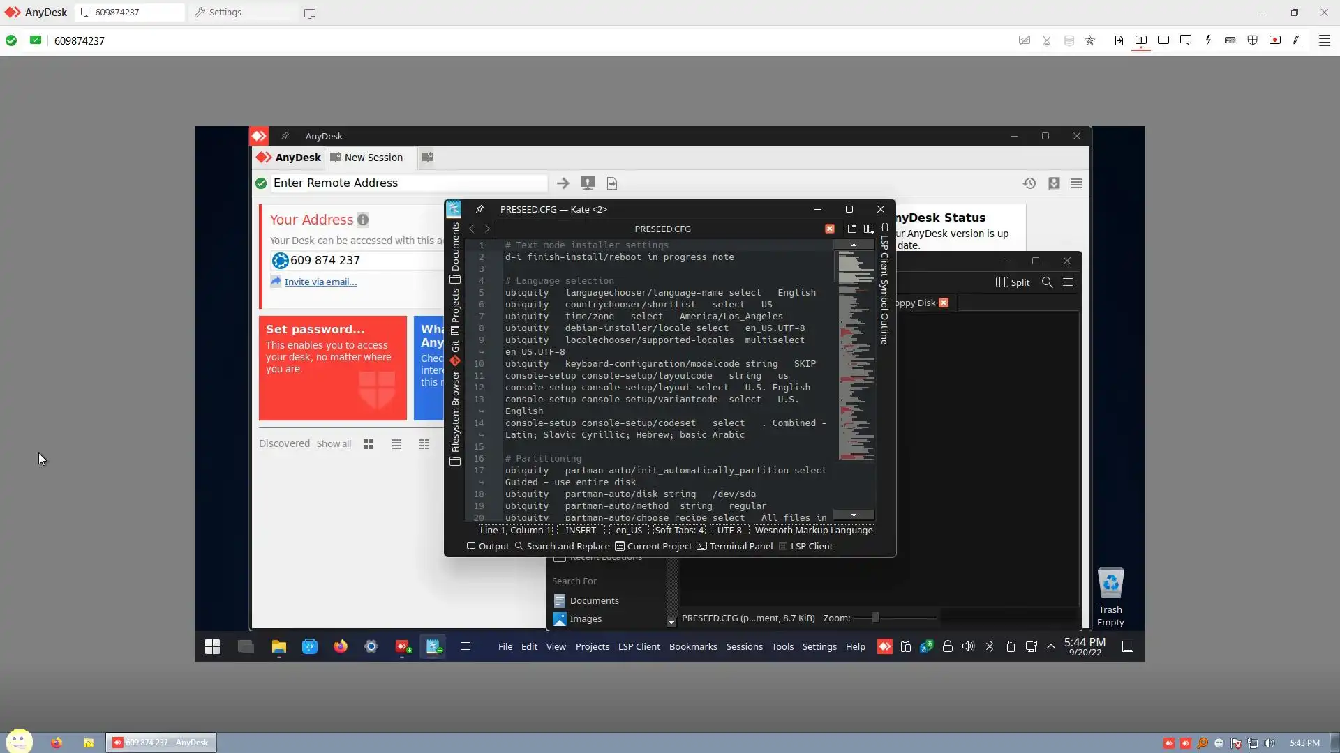The width and height of the screenshot is (1340, 753).
Task: Click the file transfer icon in toolbar
Action: (x=1119, y=40)
